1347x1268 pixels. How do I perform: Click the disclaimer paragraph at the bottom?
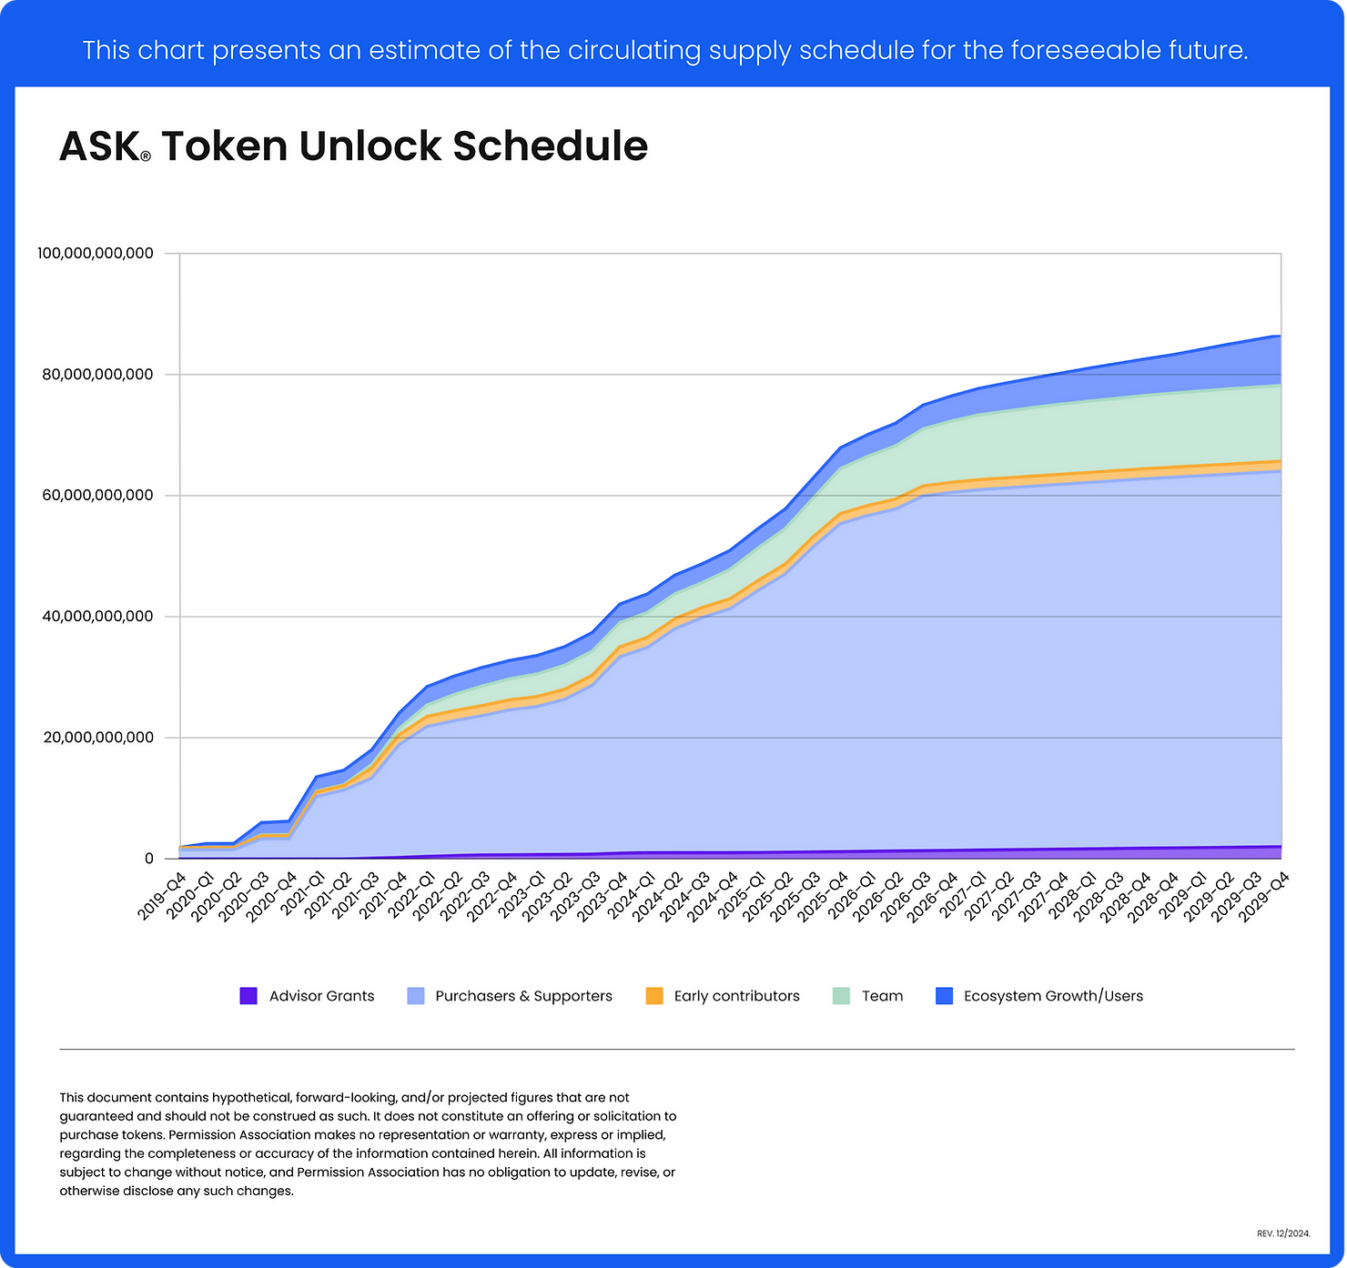point(369,1146)
